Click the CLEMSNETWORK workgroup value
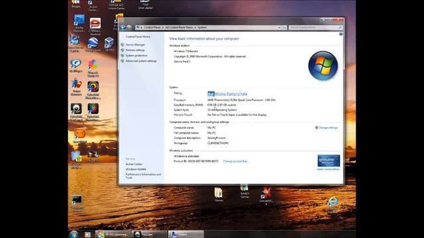Image resolution: width=424 pixels, height=238 pixels. pos(218,143)
